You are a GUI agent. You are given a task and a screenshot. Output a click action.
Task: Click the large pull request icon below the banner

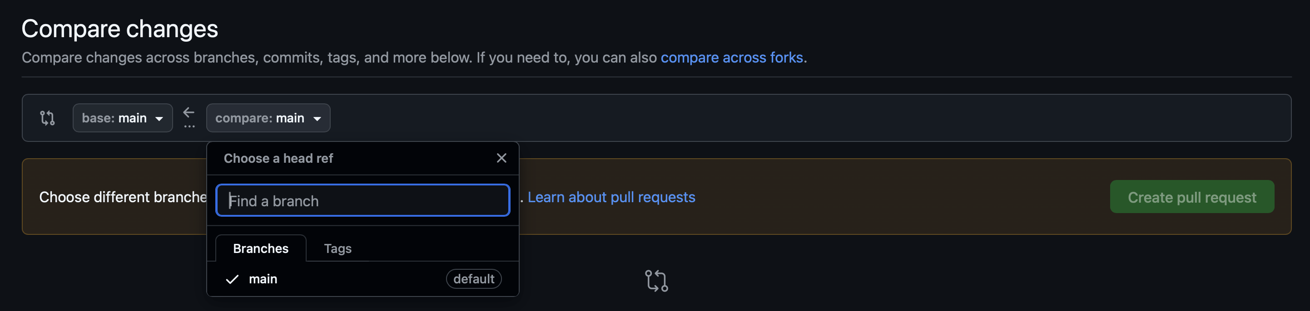(x=656, y=281)
